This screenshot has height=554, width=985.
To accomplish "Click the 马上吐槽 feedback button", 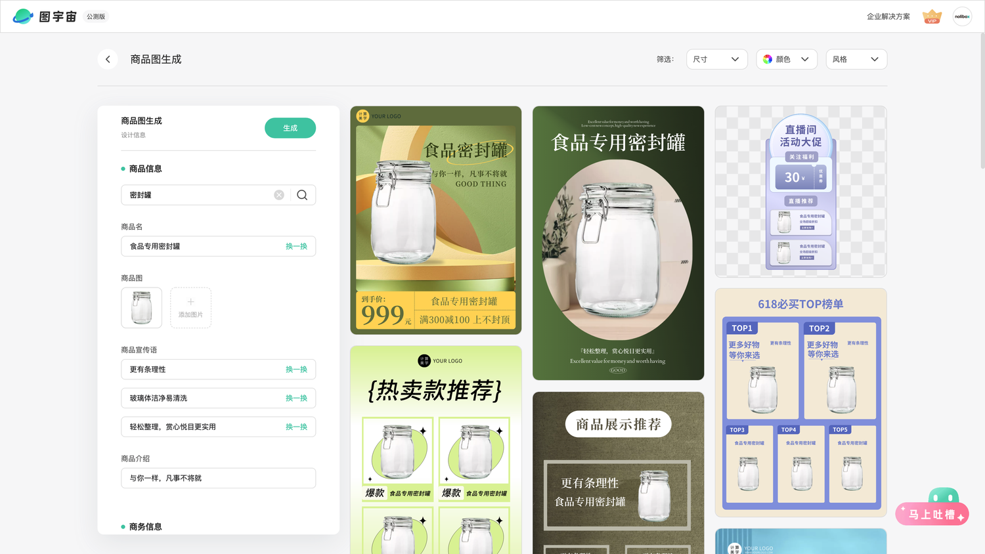I will (932, 514).
